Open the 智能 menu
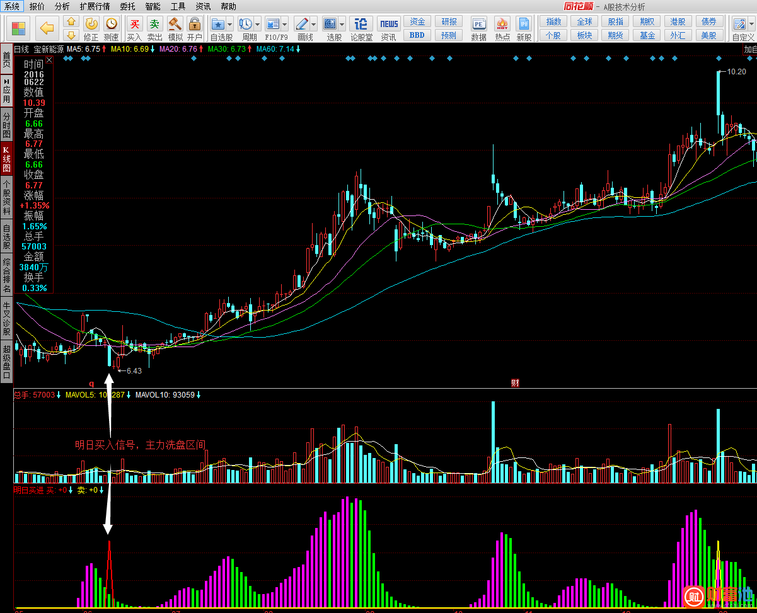Screen dimensions: 757x613 click(x=153, y=6)
